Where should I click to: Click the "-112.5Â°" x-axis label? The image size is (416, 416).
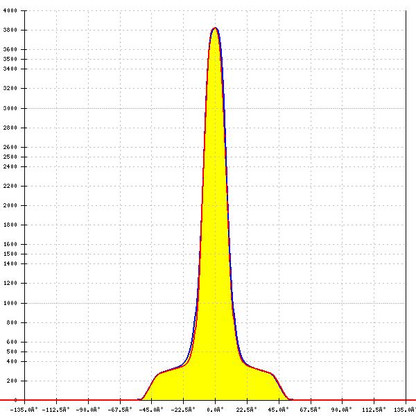(x=56, y=410)
